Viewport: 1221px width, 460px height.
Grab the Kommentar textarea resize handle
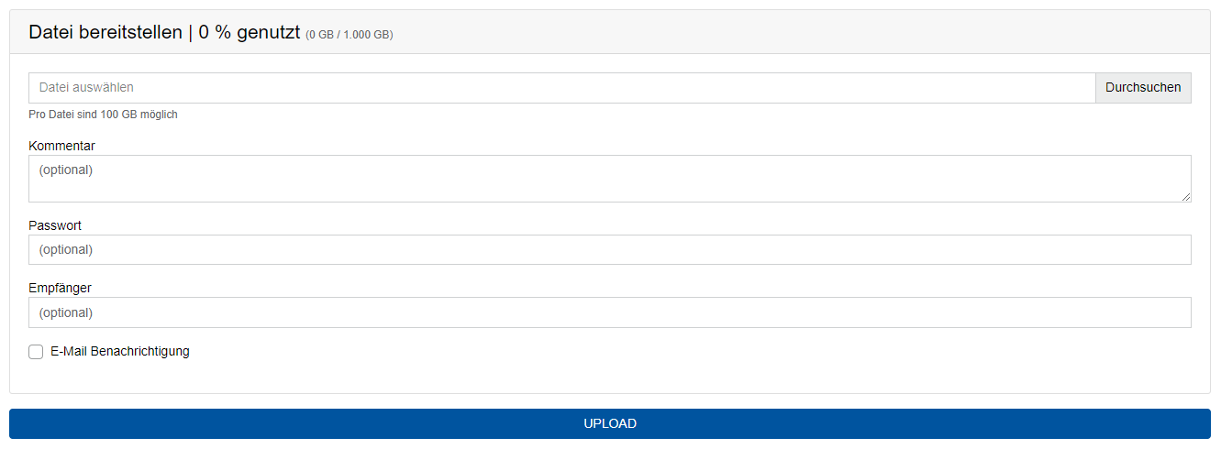(x=1186, y=197)
